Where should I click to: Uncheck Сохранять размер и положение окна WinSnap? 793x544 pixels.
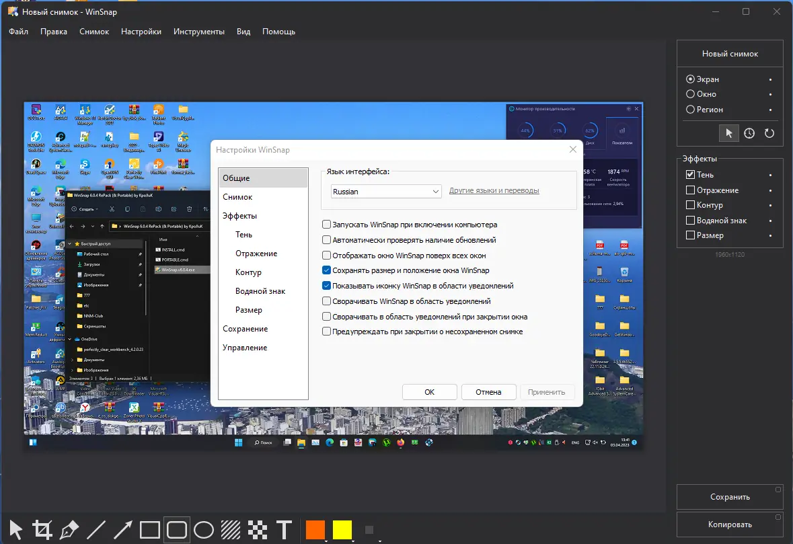327,270
